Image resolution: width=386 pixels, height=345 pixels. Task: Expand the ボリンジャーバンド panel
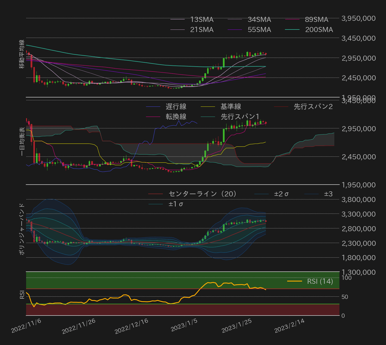(x=22, y=230)
